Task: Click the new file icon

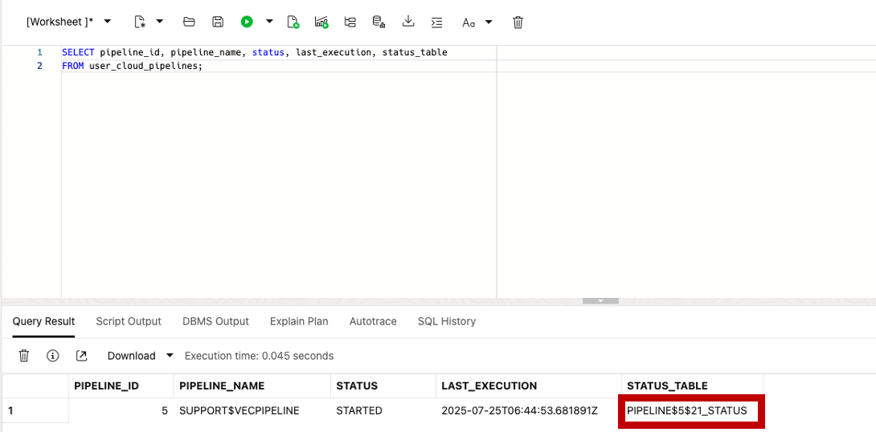Action: (140, 22)
